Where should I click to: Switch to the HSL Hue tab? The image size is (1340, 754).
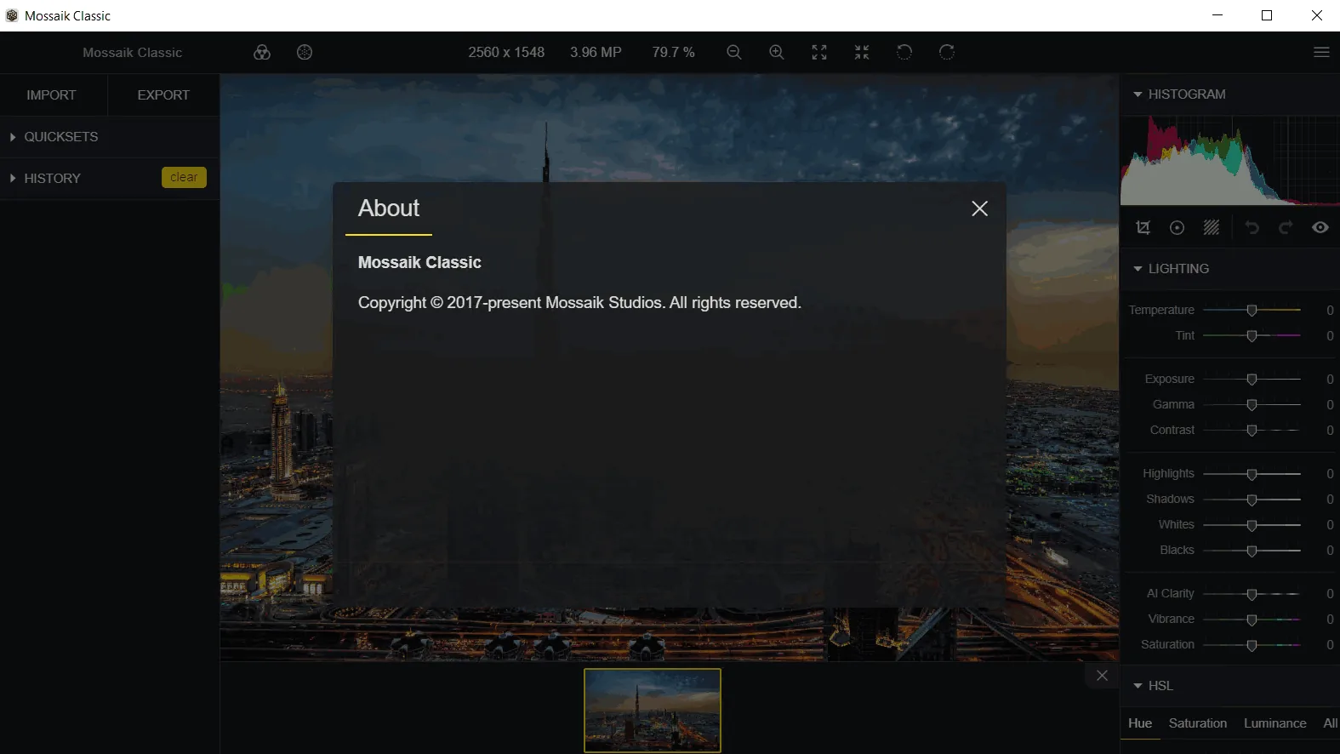point(1140,723)
